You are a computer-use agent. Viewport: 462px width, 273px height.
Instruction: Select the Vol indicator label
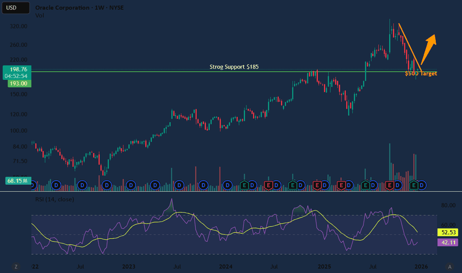(40, 16)
